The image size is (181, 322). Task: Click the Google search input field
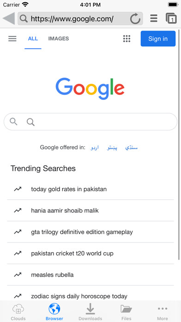tap(90, 122)
